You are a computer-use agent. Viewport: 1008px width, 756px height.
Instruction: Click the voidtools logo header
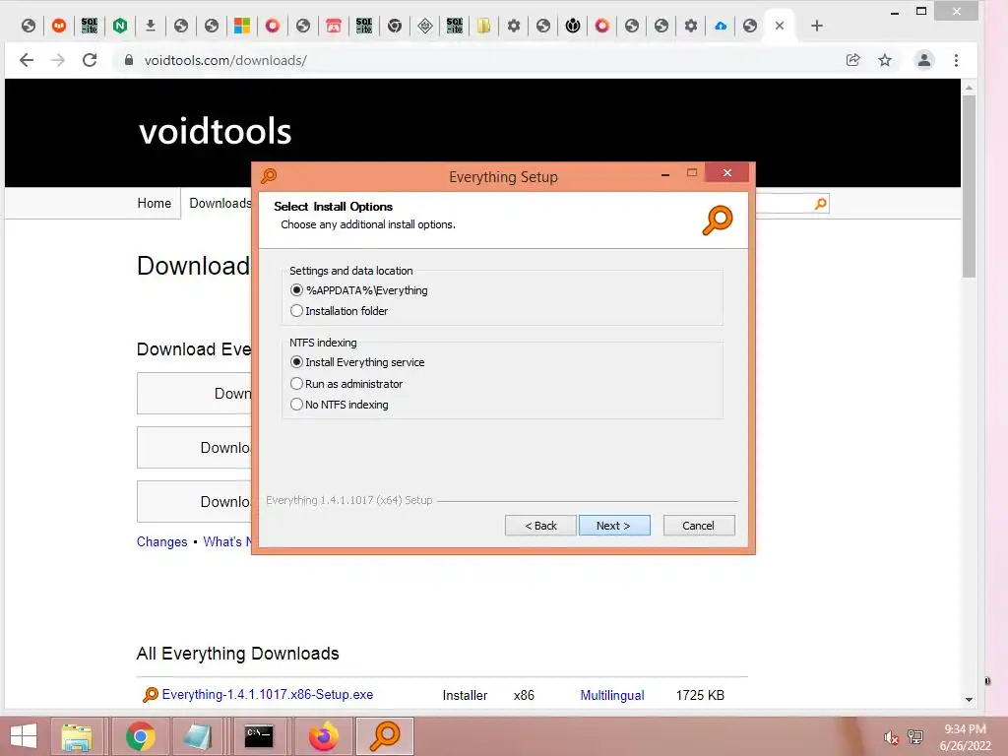click(216, 131)
